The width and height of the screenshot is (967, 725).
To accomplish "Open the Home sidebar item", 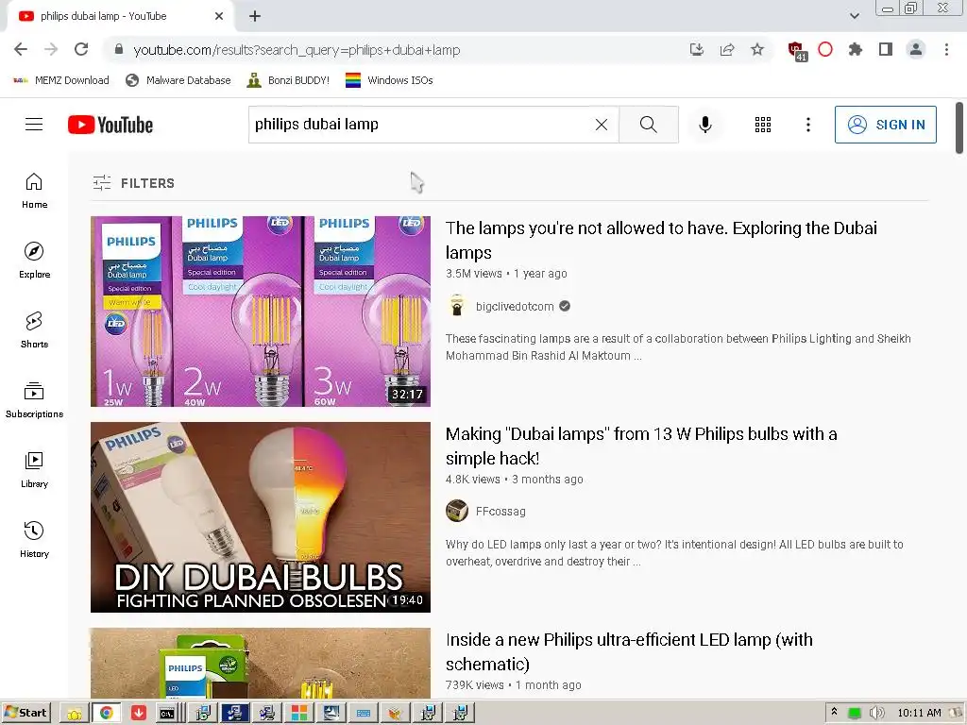I will point(35,191).
